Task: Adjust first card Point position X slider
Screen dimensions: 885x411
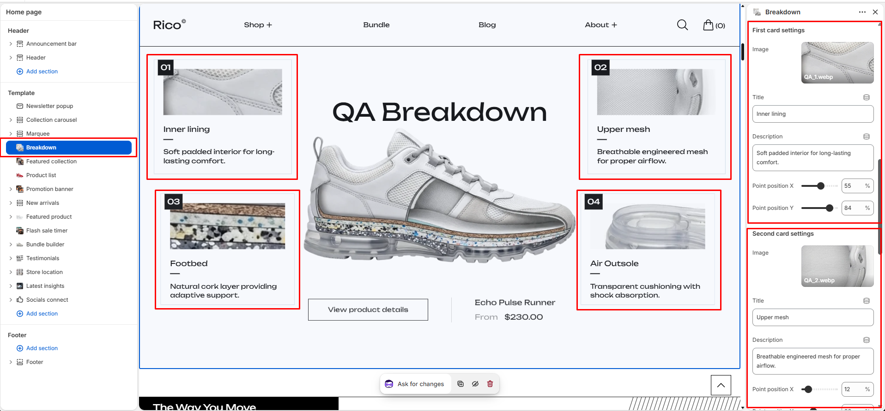Action: click(820, 186)
